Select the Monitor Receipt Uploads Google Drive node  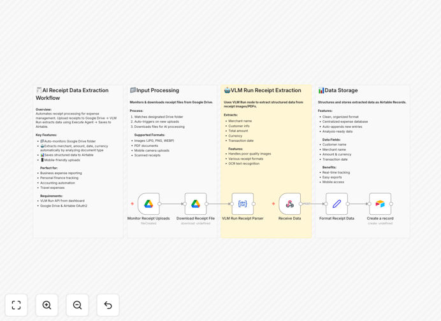point(148,203)
